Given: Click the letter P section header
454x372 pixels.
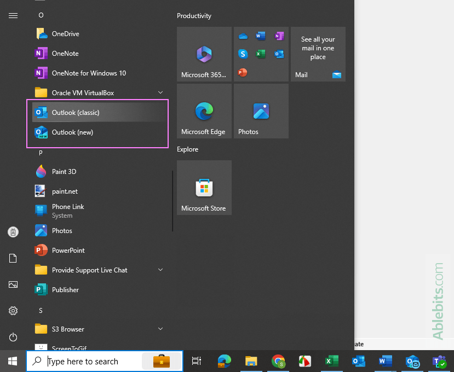Looking at the screenshot, I should click(x=41, y=153).
